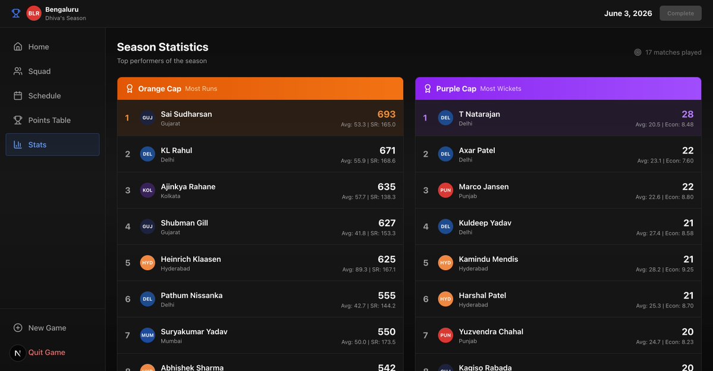Image resolution: width=713 pixels, height=371 pixels.
Task: Click Shubman Gill's GUJ team badge
Action: pos(147,227)
